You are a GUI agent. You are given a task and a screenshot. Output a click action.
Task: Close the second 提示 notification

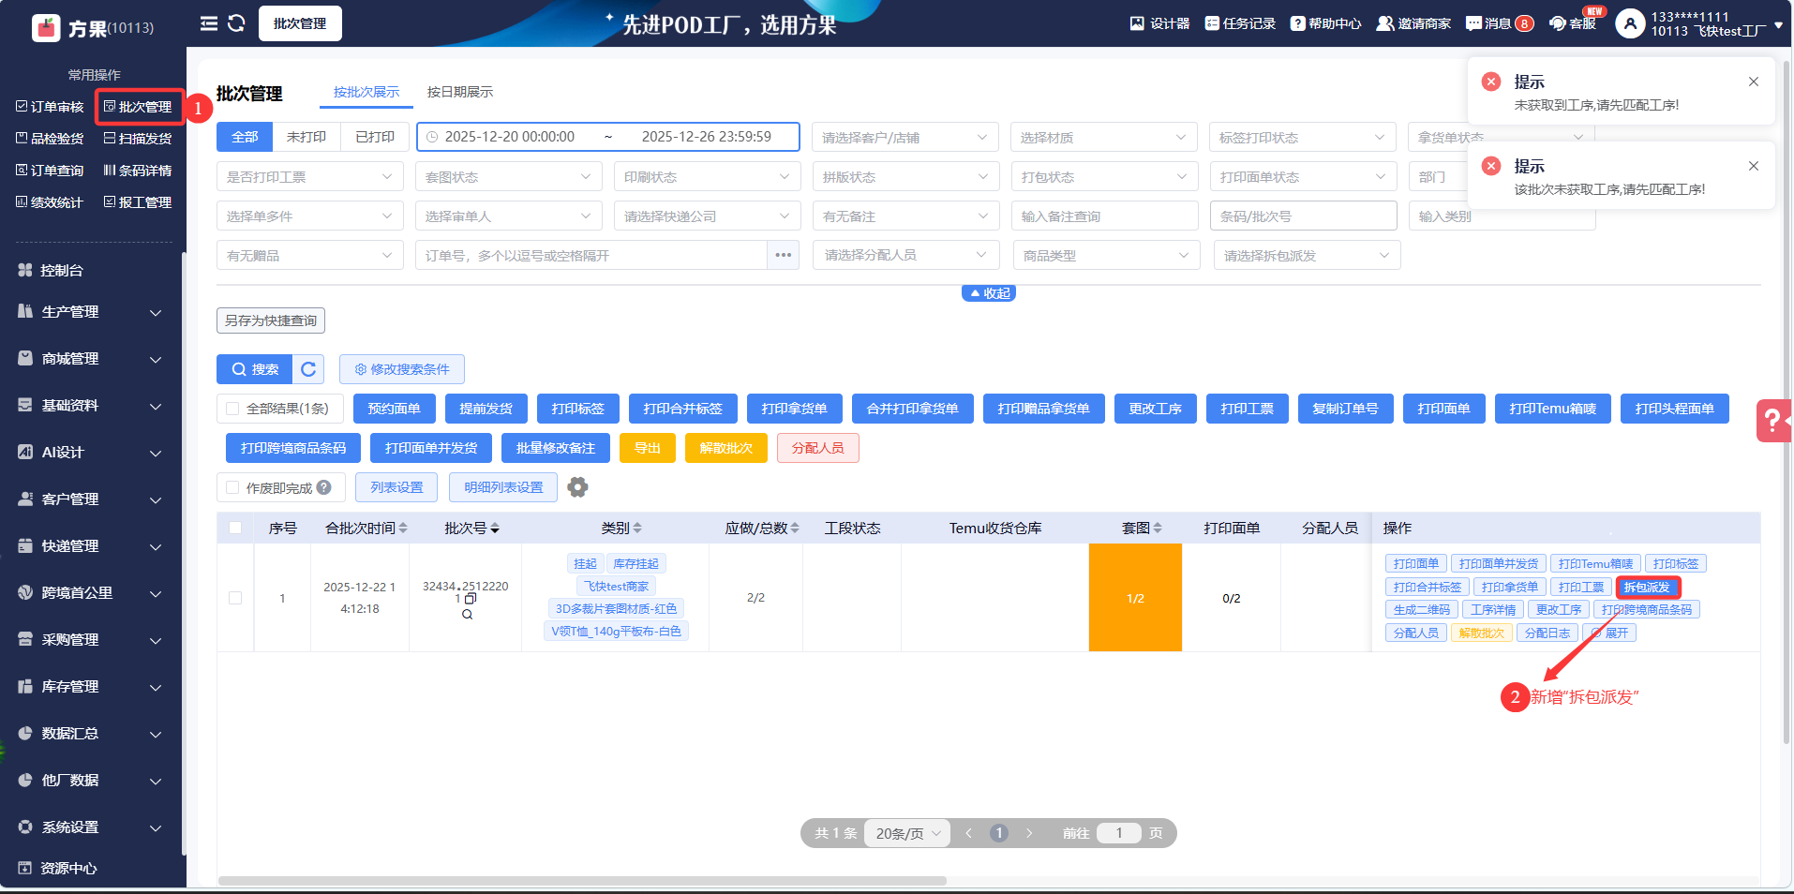(1754, 166)
